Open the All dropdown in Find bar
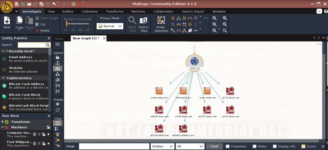Image resolution: width=328 pixels, height=150 pixels. pyautogui.click(x=190, y=146)
